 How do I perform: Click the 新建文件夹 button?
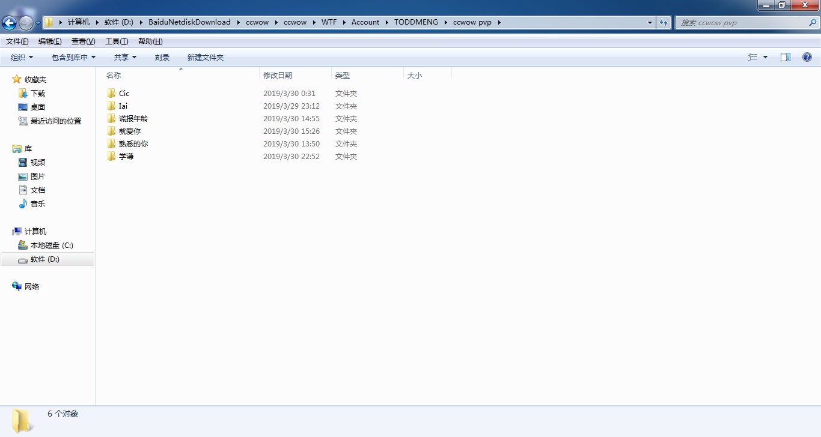point(205,58)
